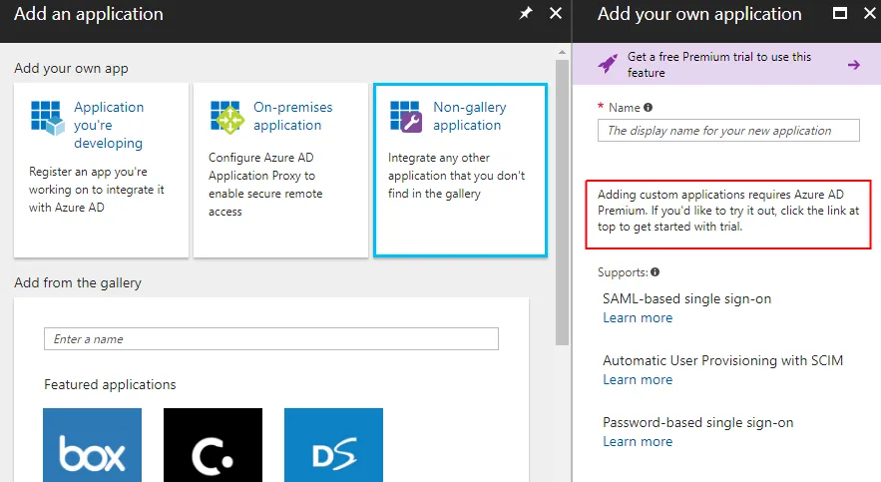Select Non-gallery application title link
The width and height of the screenshot is (881, 482).
coord(470,116)
